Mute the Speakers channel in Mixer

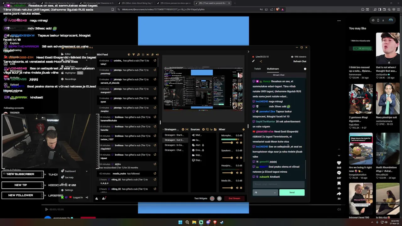(x=237, y=158)
